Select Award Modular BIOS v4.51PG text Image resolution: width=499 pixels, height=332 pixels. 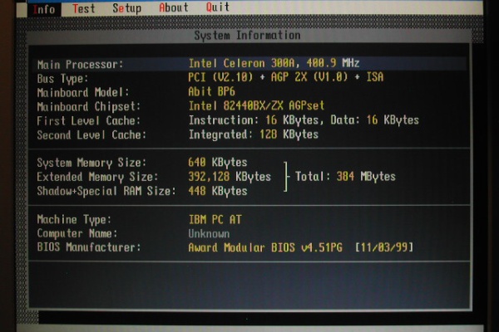265,247
